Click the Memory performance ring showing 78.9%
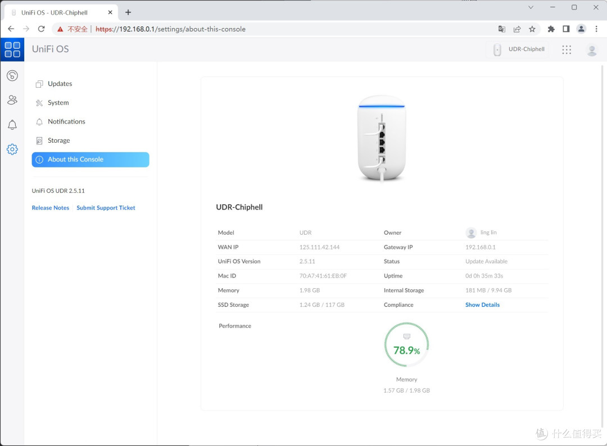Viewport: 607px width, 446px height. pyautogui.click(x=406, y=344)
